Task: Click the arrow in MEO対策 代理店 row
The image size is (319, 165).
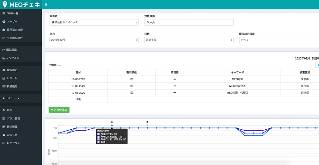Action: (174, 93)
